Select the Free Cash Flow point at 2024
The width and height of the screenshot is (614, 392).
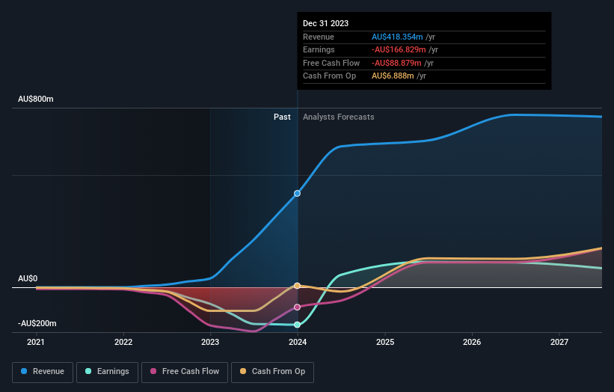[x=297, y=307]
